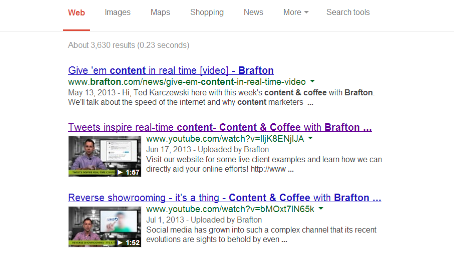Go to the Shopping tab
The height and width of the screenshot is (257, 454).
[x=207, y=12]
